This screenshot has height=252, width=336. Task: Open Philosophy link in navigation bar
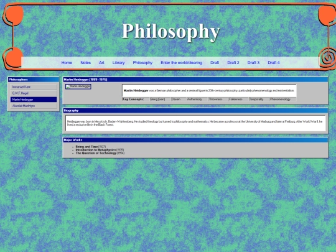coord(142,63)
